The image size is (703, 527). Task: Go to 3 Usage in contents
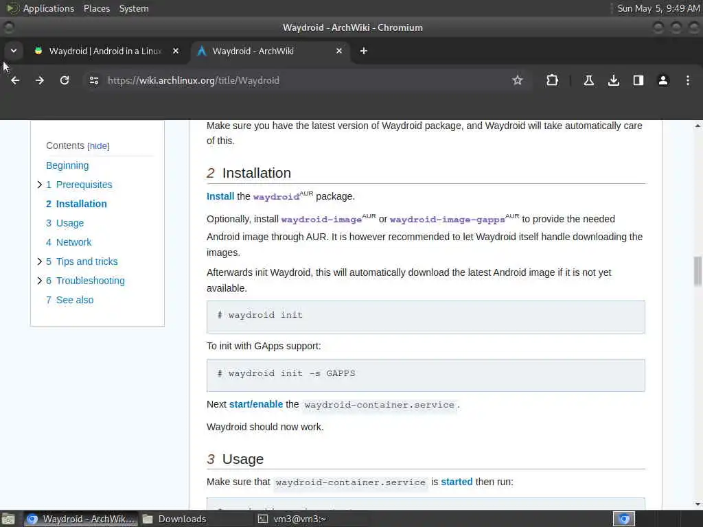pos(65,223)
